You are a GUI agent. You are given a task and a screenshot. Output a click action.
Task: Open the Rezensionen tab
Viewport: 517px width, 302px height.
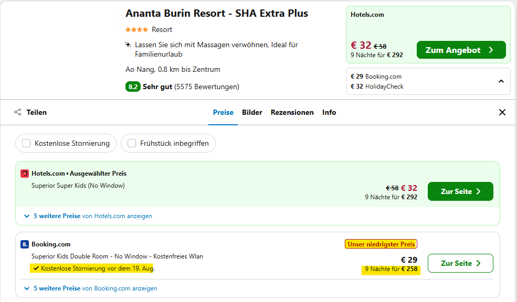292,112
